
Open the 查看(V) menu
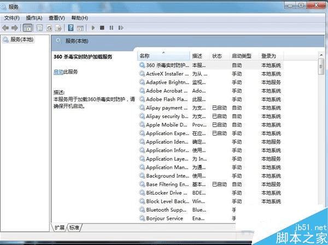coord(57,18)
